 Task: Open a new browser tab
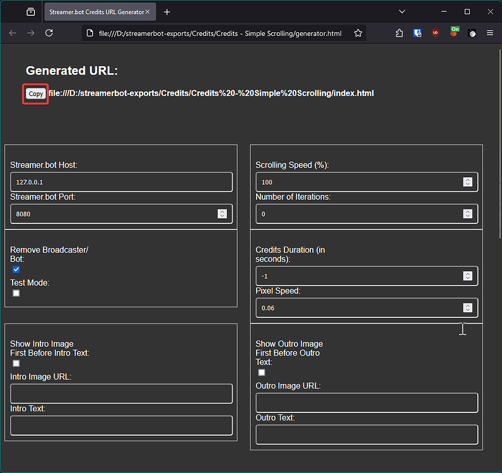pyautogui.click(x=166, y=12)
